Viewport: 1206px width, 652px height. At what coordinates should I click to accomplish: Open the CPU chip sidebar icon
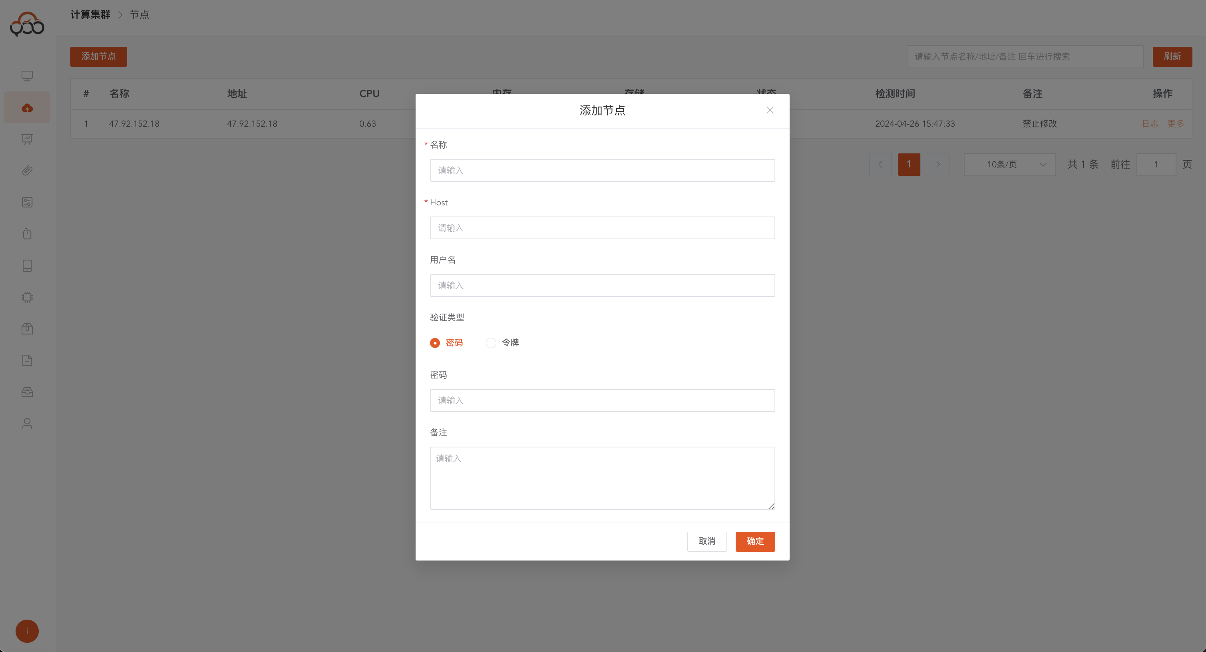click(x=27, y=297)
